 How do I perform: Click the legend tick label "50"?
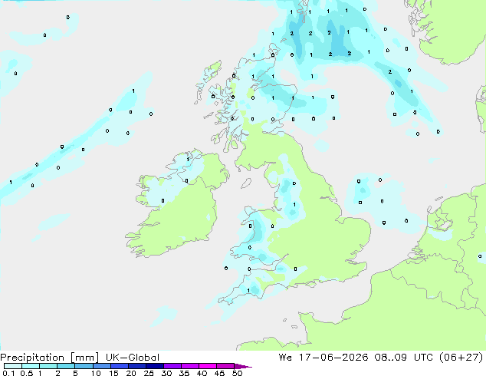[237, 373]
